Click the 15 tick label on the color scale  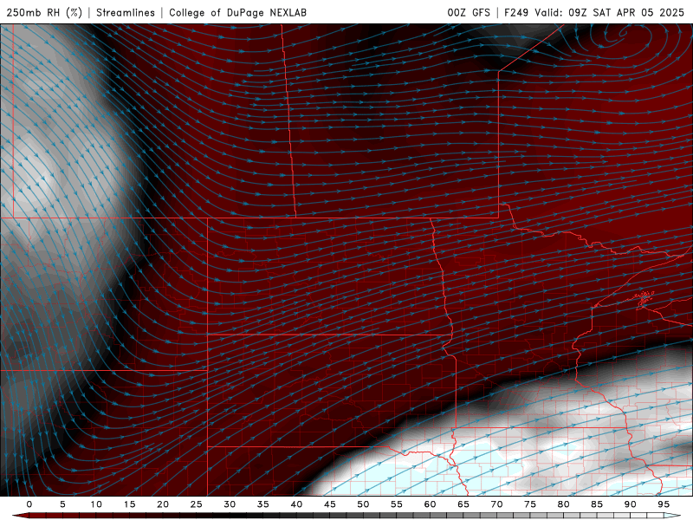tap(129, 504)
